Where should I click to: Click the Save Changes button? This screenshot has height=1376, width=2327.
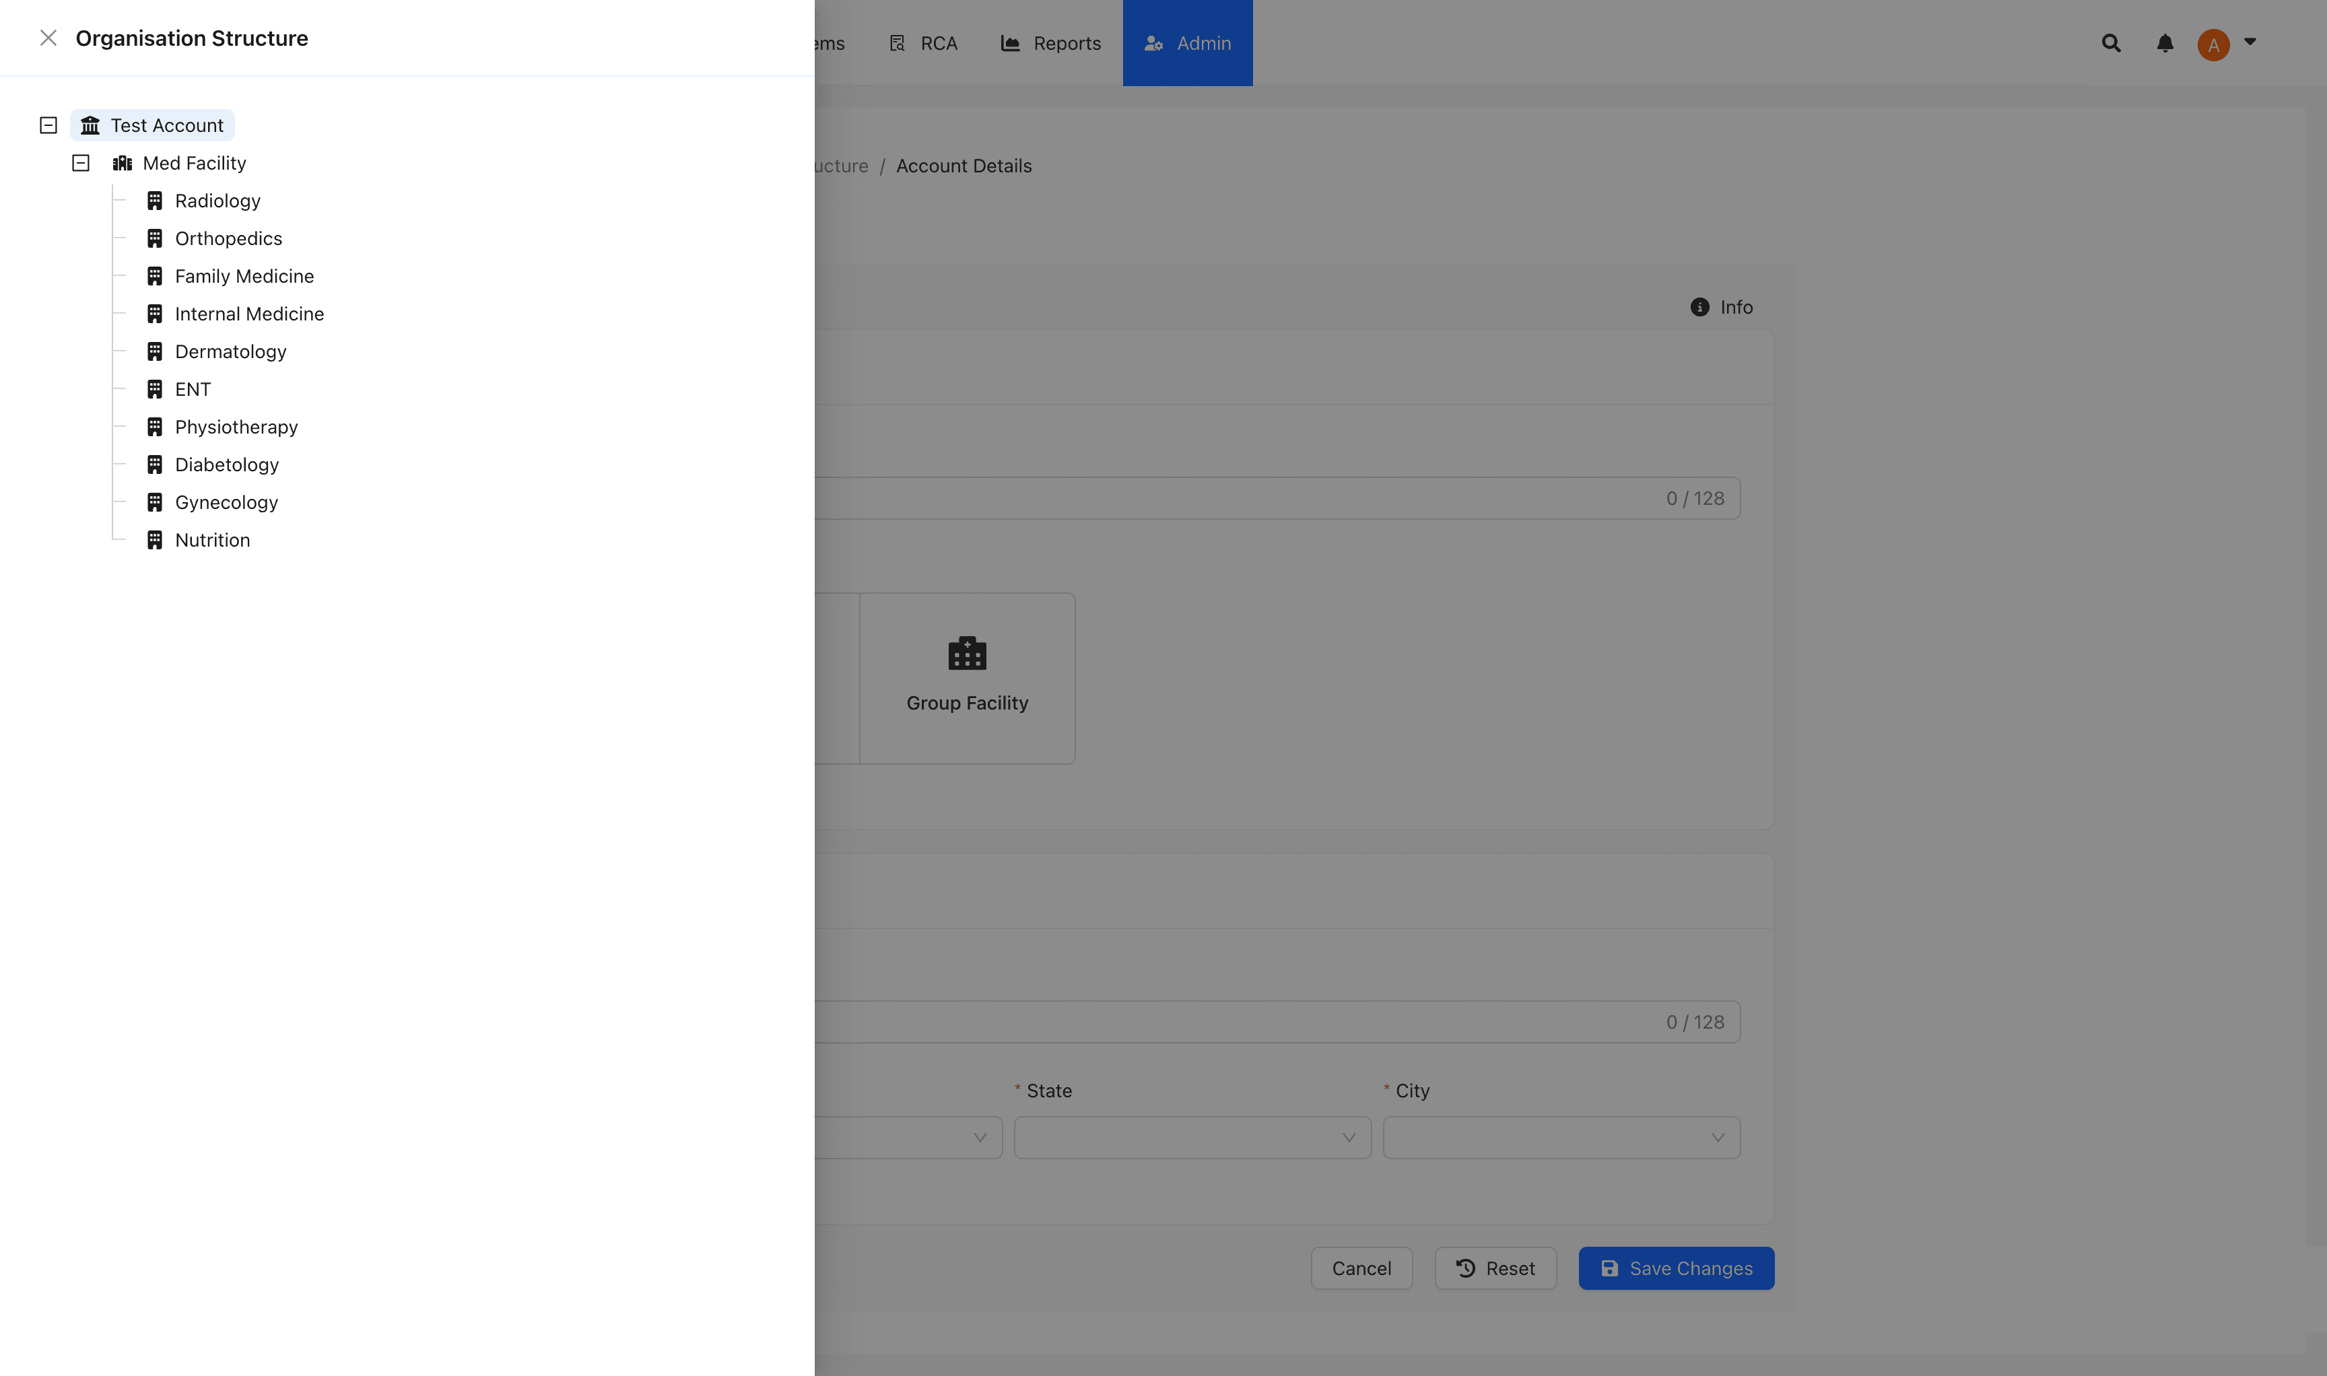point(1676,1268)
